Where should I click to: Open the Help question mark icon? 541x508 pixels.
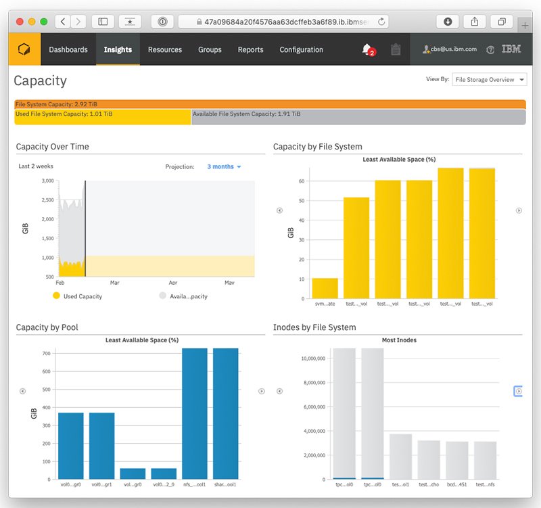tap(492, 49)
